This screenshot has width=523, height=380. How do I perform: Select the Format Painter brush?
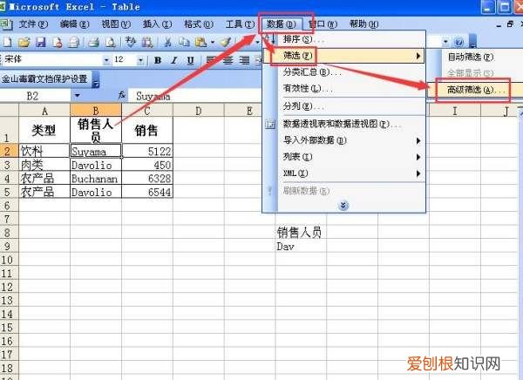226,42
